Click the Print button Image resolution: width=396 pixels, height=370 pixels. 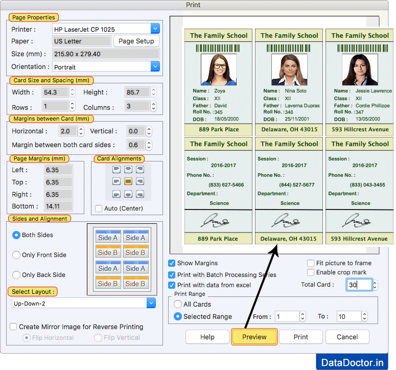coord(301,337)
